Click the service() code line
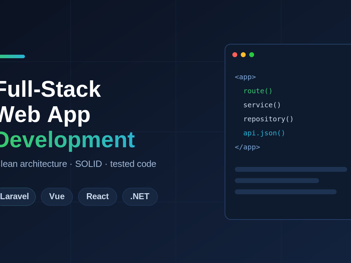Viewport: 351px width, 263px height. pos(262,105)
